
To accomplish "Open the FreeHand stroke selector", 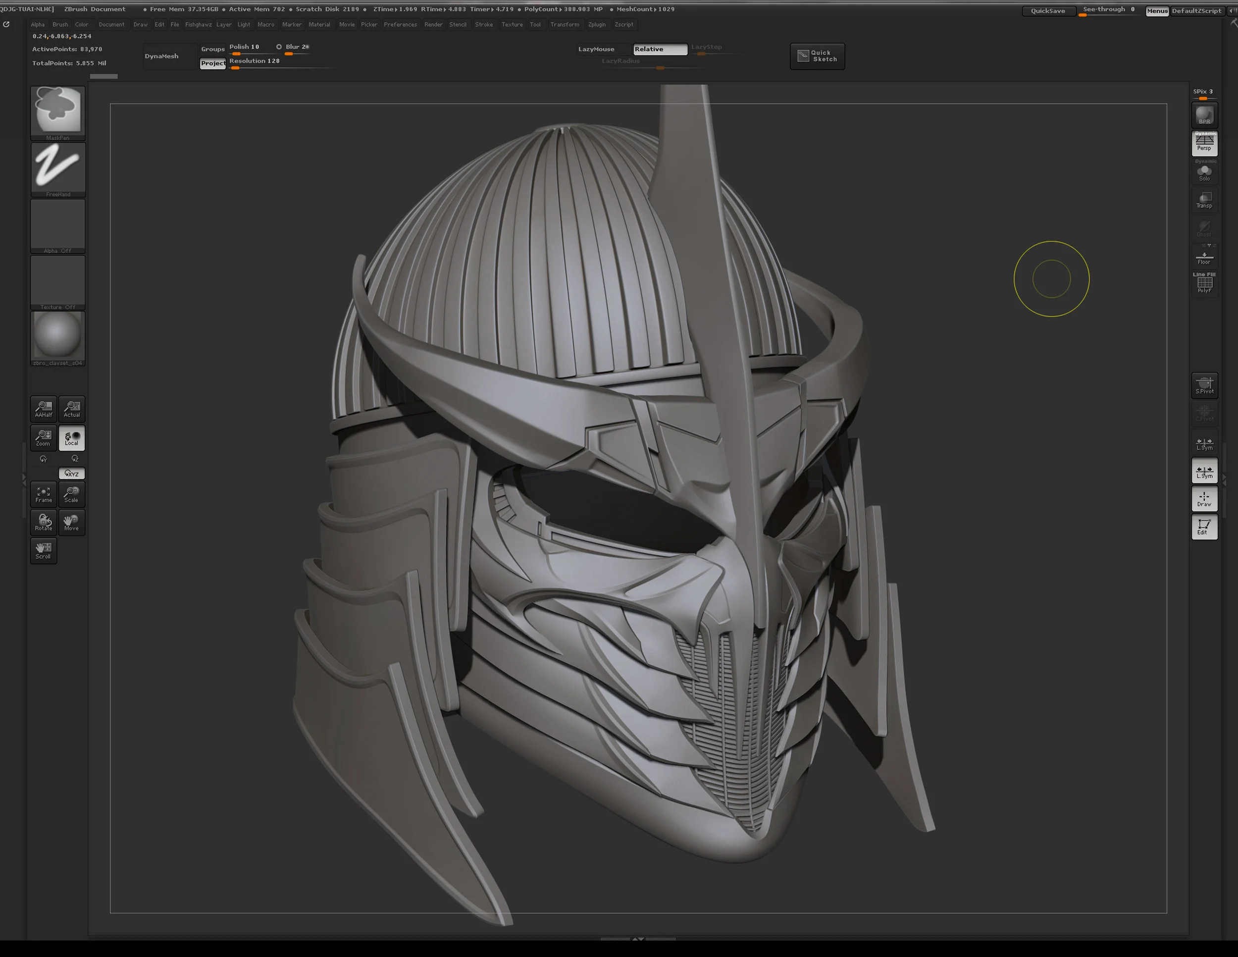I will (58, 169).
